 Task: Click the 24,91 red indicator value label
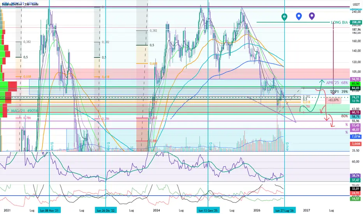click(356, 193)
